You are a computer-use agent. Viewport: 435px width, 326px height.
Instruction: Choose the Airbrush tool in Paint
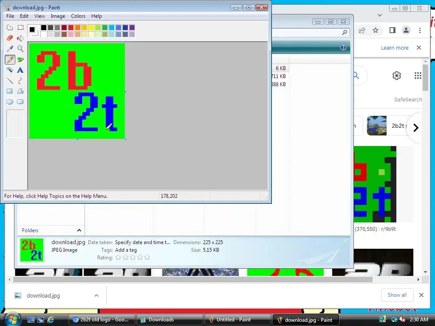point(10,70)
